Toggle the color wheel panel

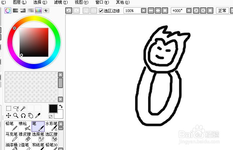[8, 11]
